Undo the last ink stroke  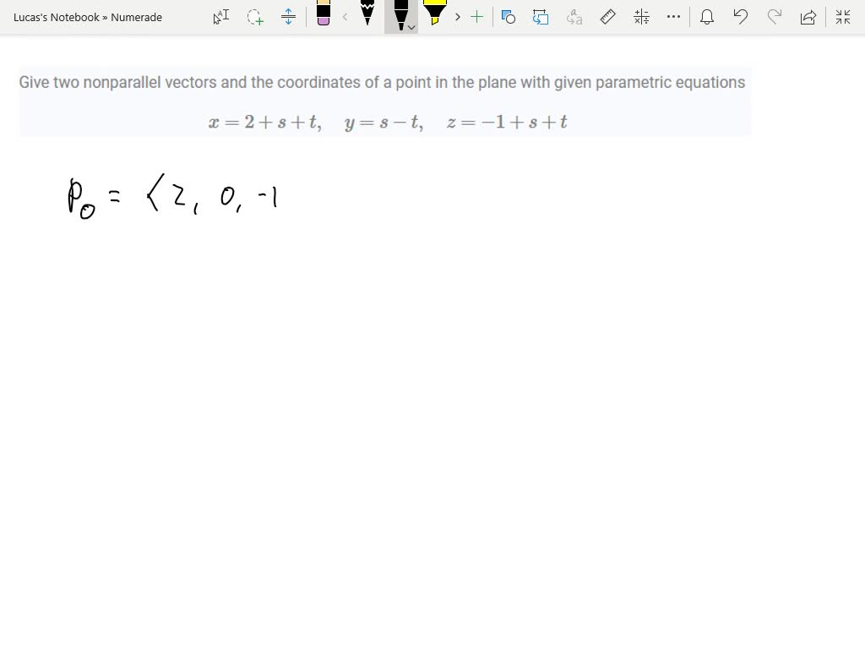tap(740, 16)
